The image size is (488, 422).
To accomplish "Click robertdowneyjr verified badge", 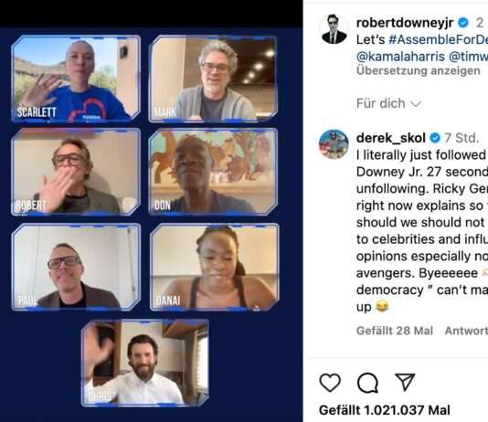I will (463, 23).
